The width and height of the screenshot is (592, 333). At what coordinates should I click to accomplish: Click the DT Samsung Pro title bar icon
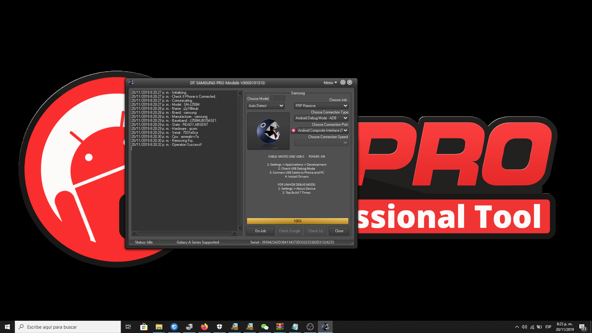(131, 82)
